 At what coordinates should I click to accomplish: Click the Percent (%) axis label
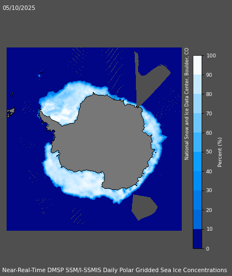coord(220,152)
